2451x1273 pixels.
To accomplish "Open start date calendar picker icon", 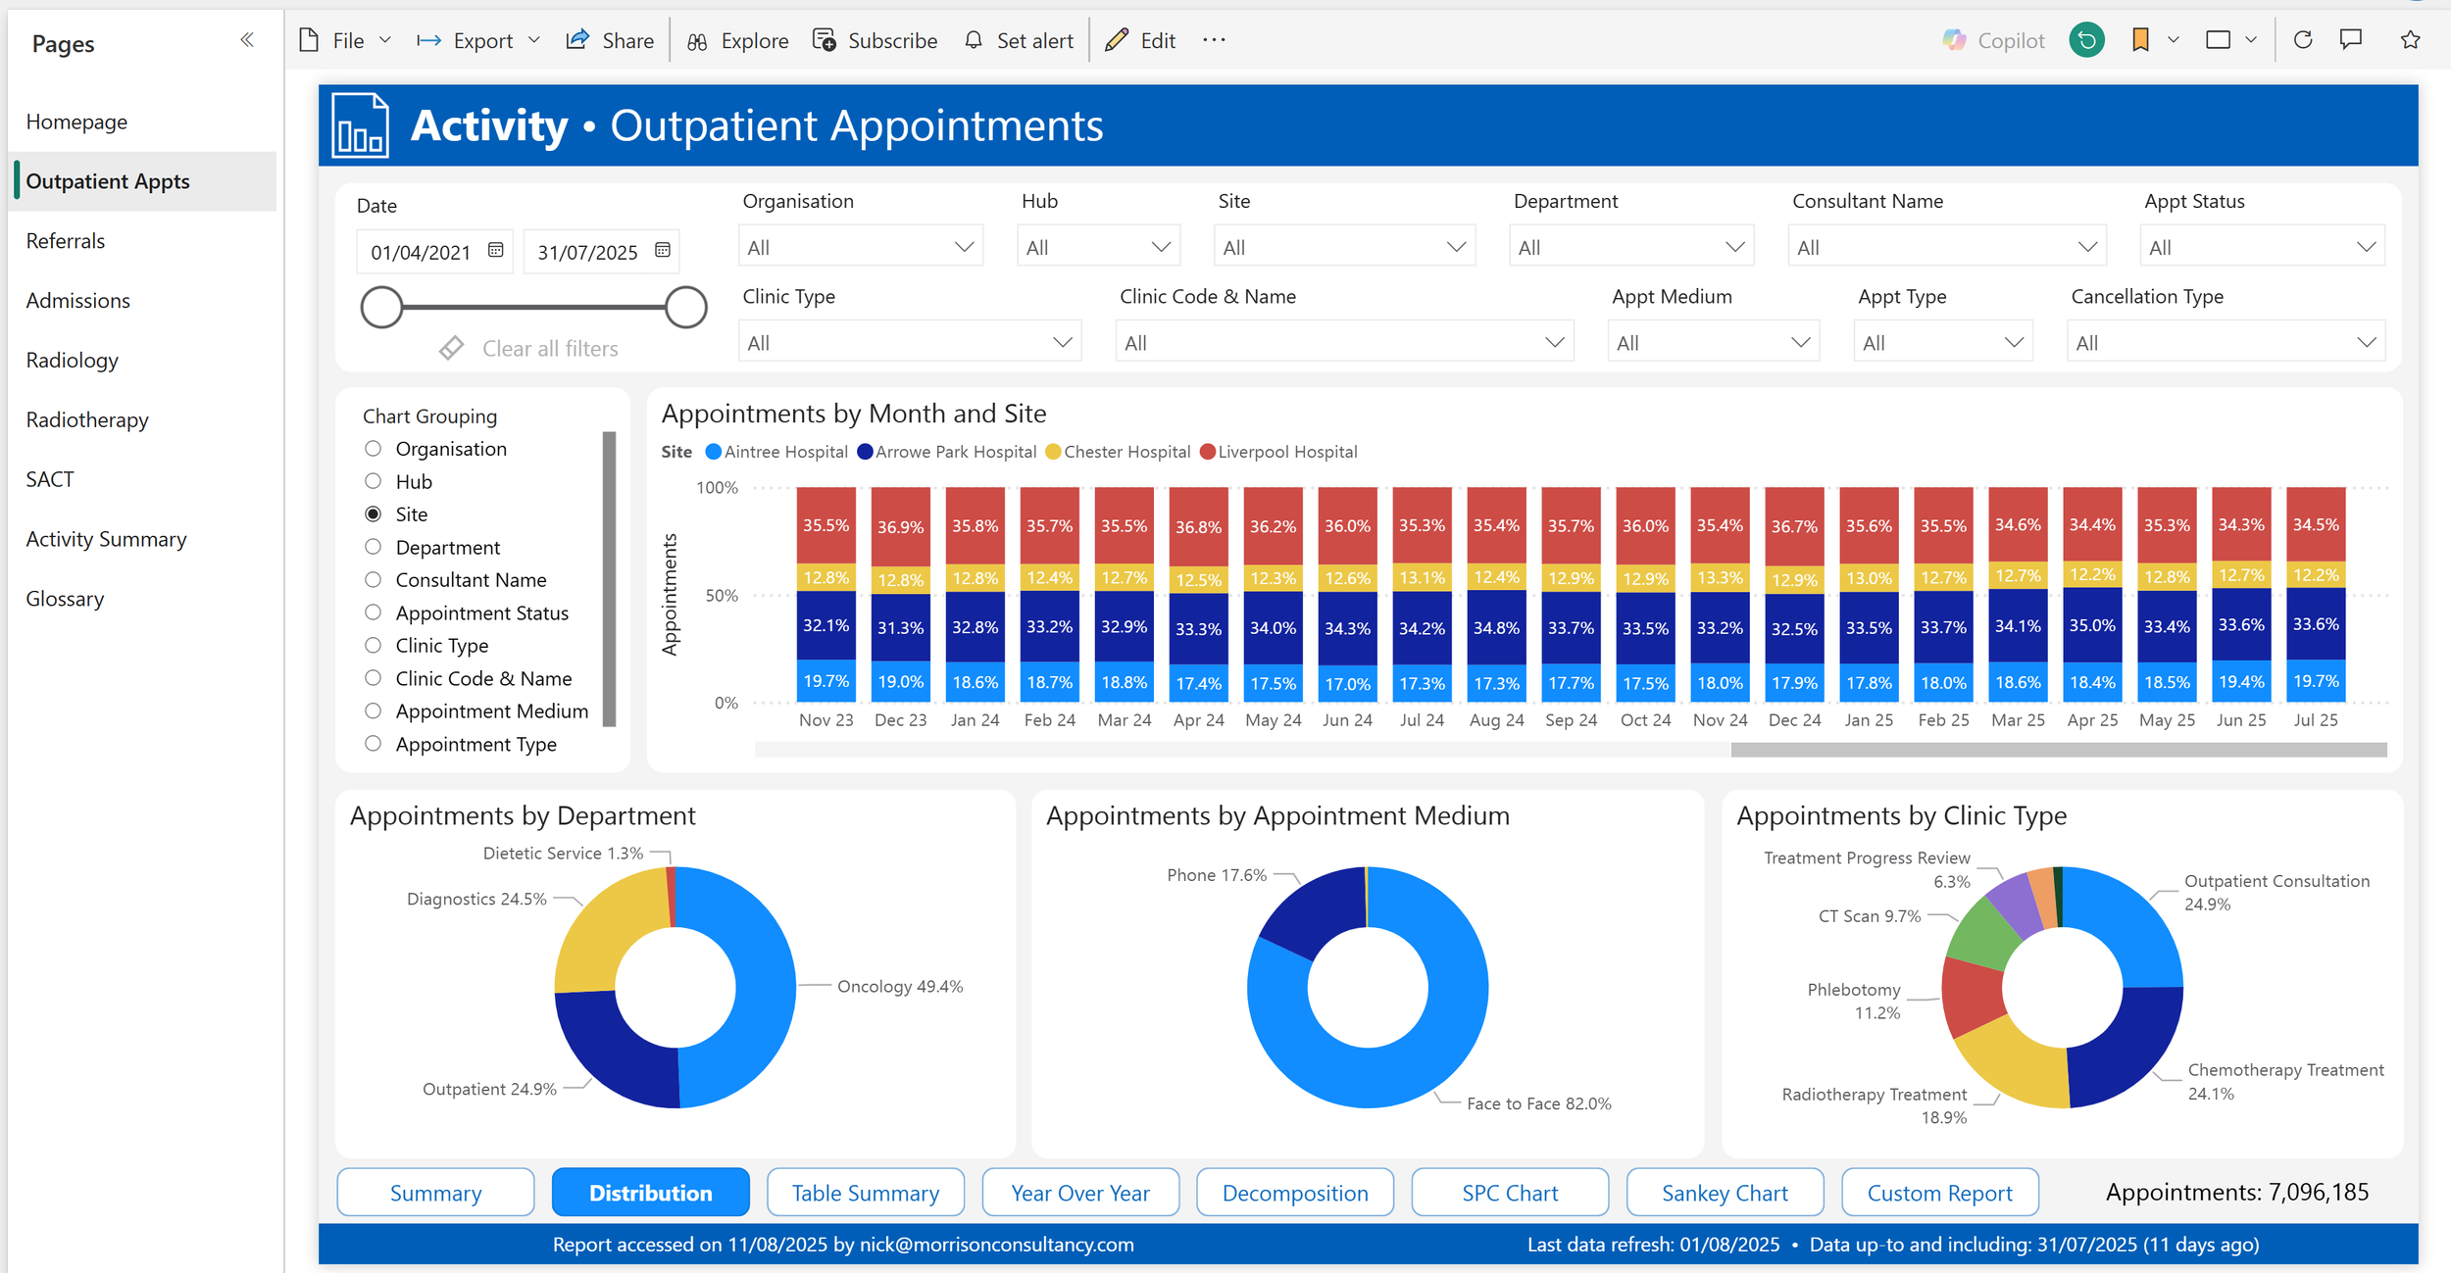I will pos(496,250).
